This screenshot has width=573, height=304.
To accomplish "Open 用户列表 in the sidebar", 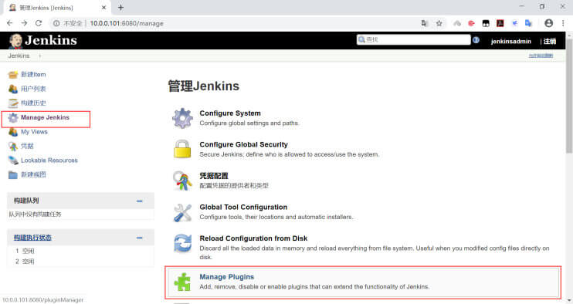I will pyautogui.click(x=33, y=89).
